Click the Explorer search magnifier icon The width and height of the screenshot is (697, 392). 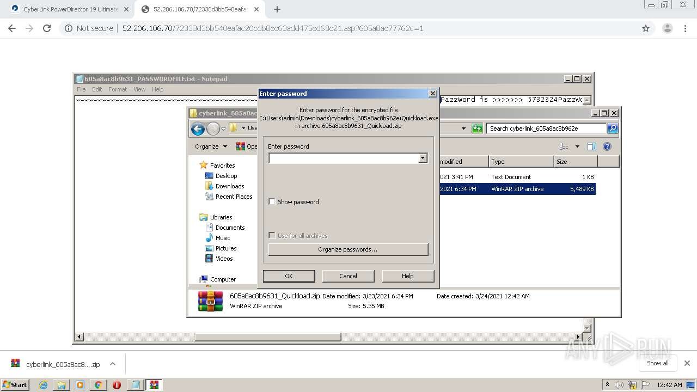coord(613,128)
